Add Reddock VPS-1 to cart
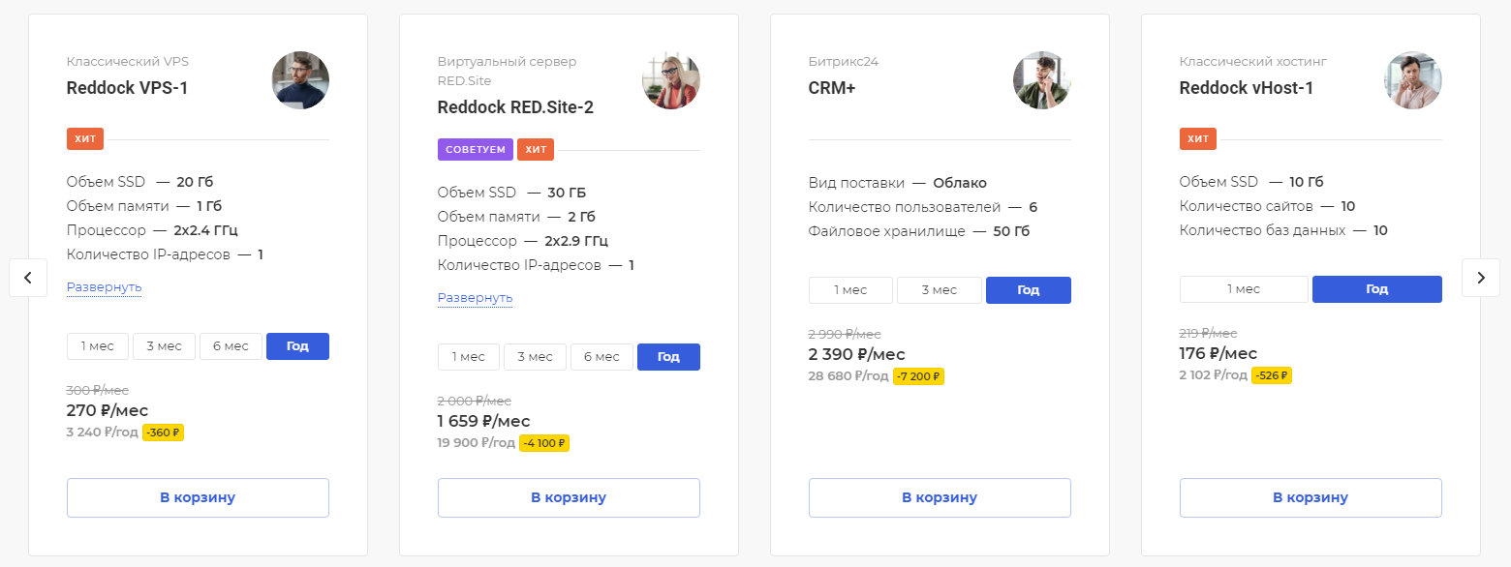Viewport: 1511px width, 567px height. coord(198,497)
